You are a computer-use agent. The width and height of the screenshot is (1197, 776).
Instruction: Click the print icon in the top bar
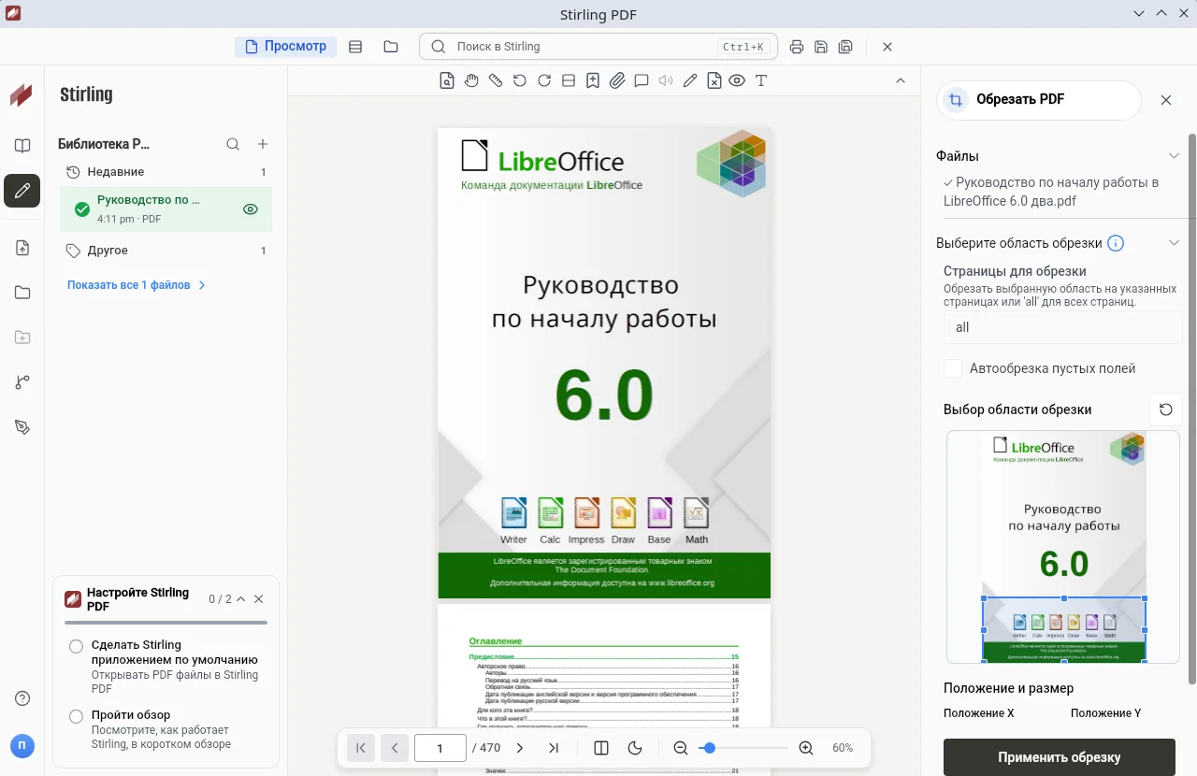tap(797, 47)
